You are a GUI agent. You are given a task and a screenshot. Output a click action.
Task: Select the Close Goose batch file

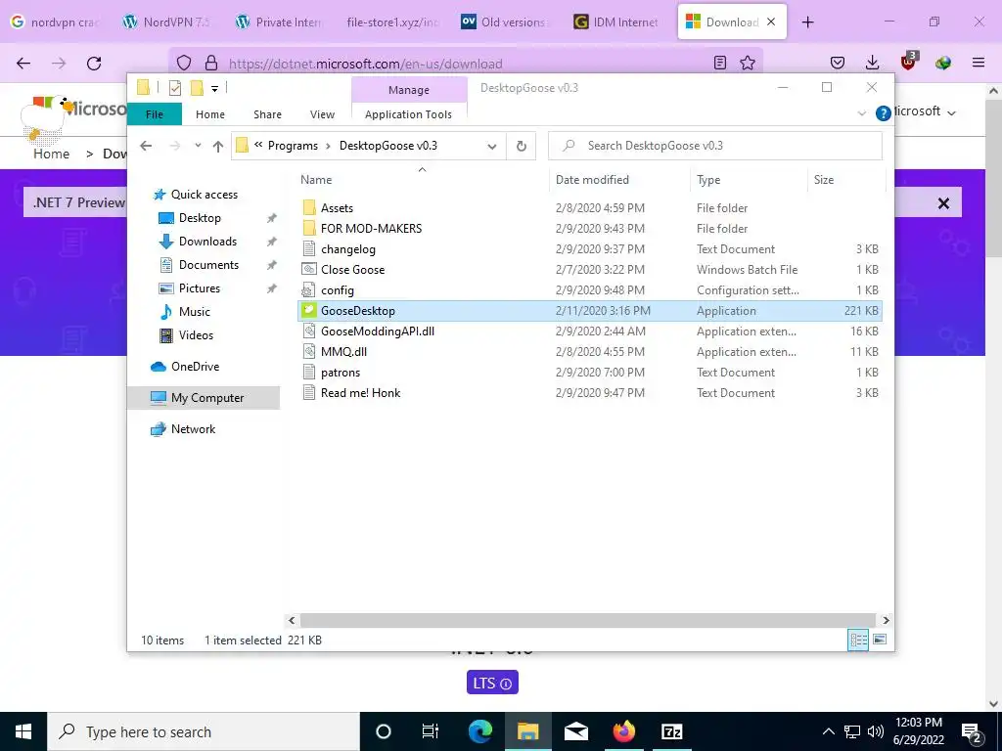(352, 270)
